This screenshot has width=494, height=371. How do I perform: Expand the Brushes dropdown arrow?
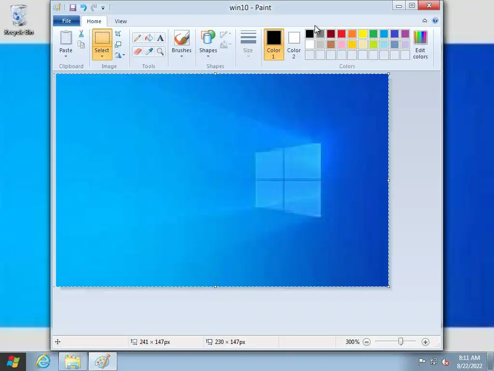click(181, 57)
